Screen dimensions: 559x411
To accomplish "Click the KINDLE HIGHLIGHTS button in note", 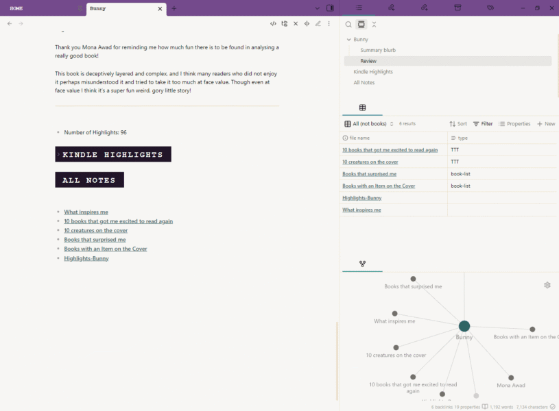I will [x=113, y=154].
